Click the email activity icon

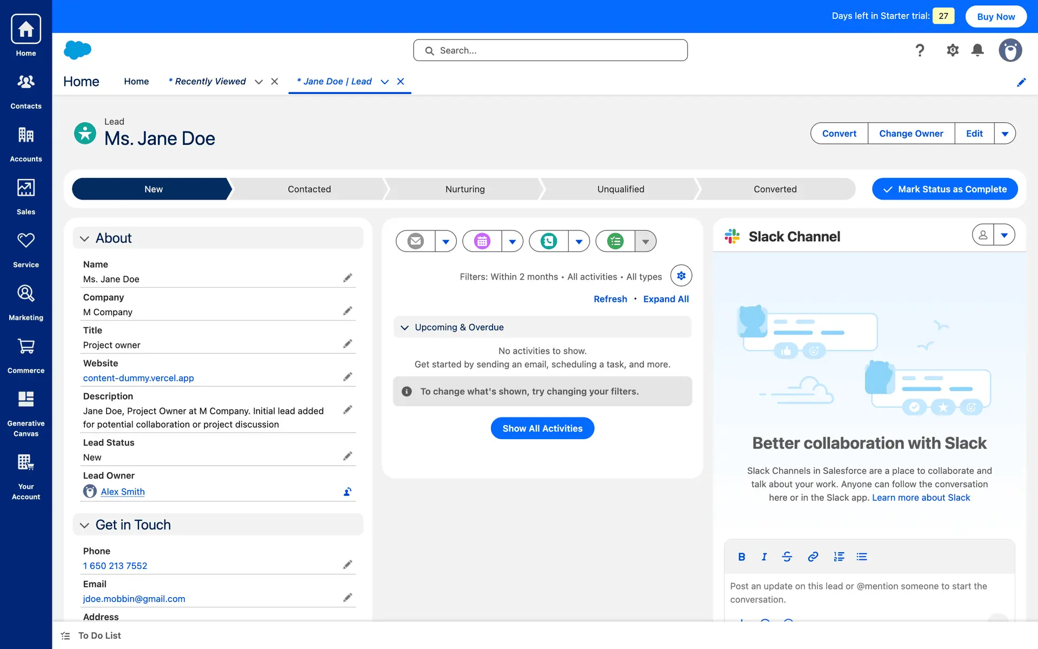tap(415, 241)
